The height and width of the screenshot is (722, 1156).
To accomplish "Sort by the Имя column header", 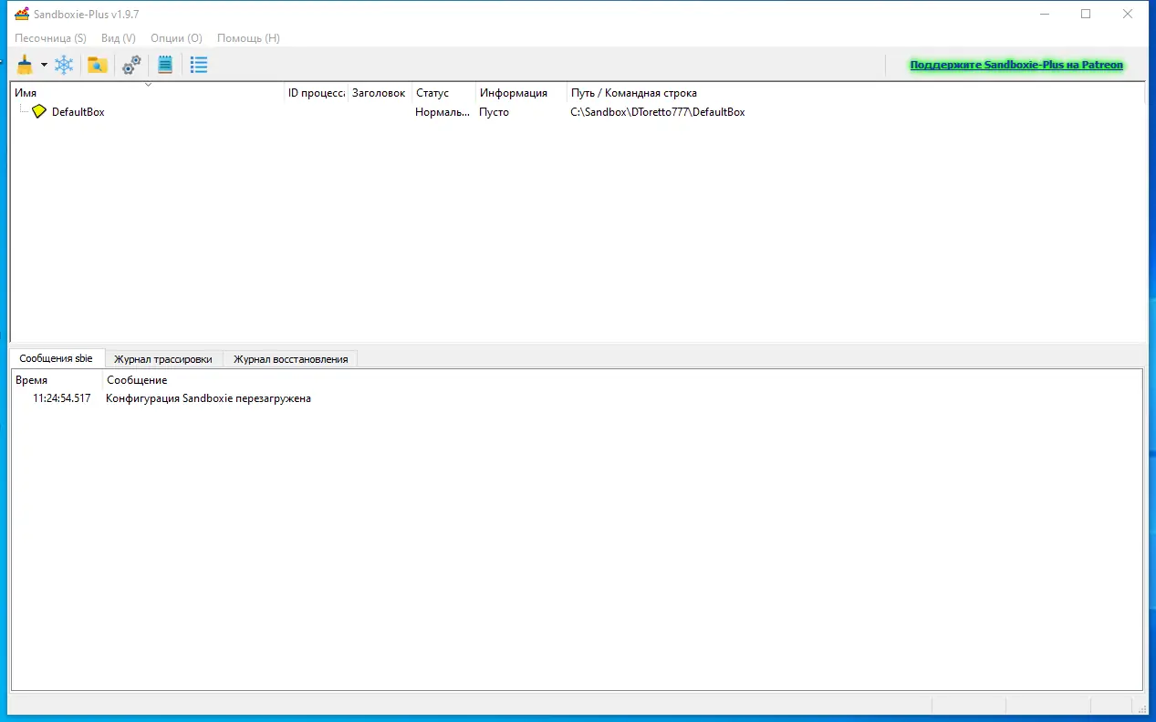I will click(x=148, y=93).
